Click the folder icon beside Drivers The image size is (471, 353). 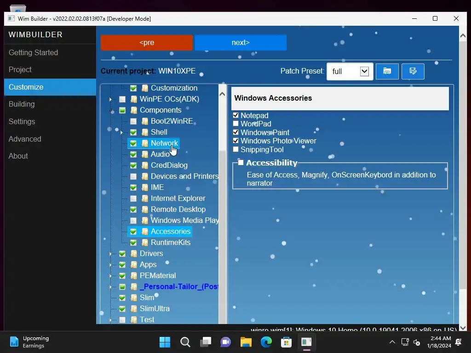(134, 254)
